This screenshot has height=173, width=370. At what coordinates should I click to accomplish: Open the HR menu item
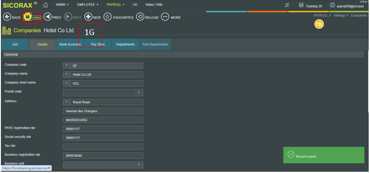click(x=135, y=5)
